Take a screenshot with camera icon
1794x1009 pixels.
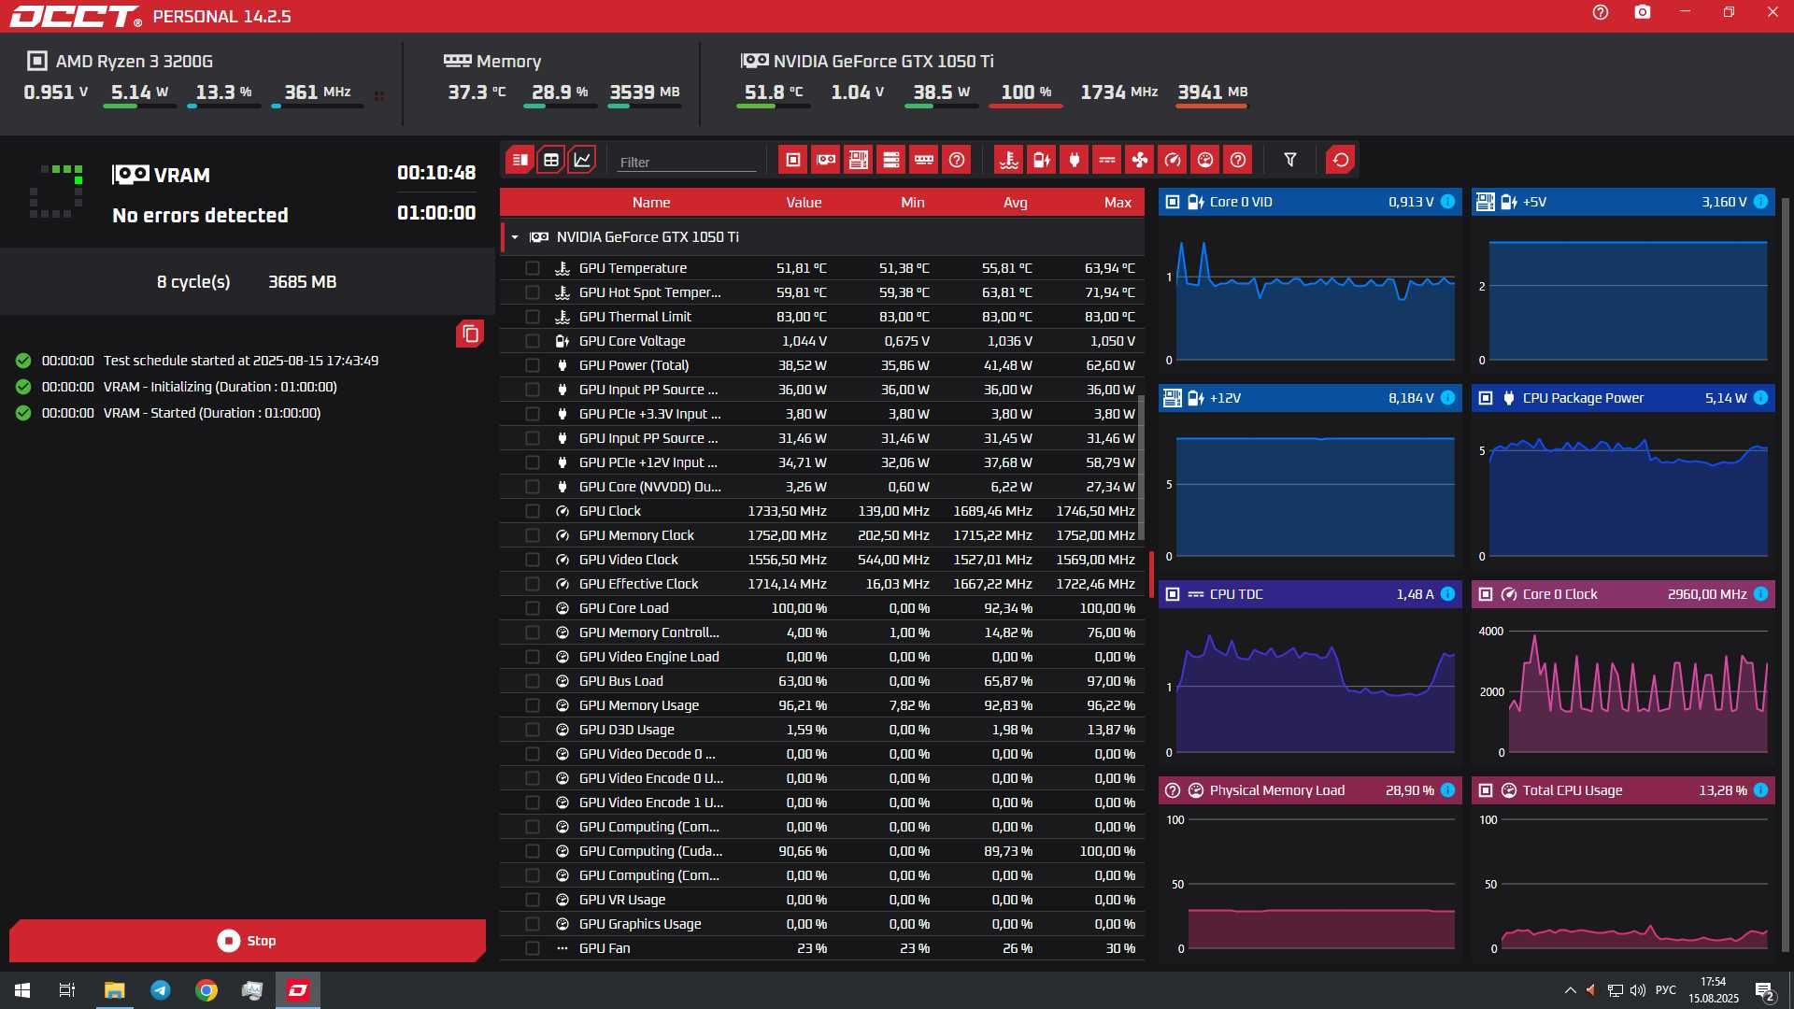click(x=1643, y=12)
